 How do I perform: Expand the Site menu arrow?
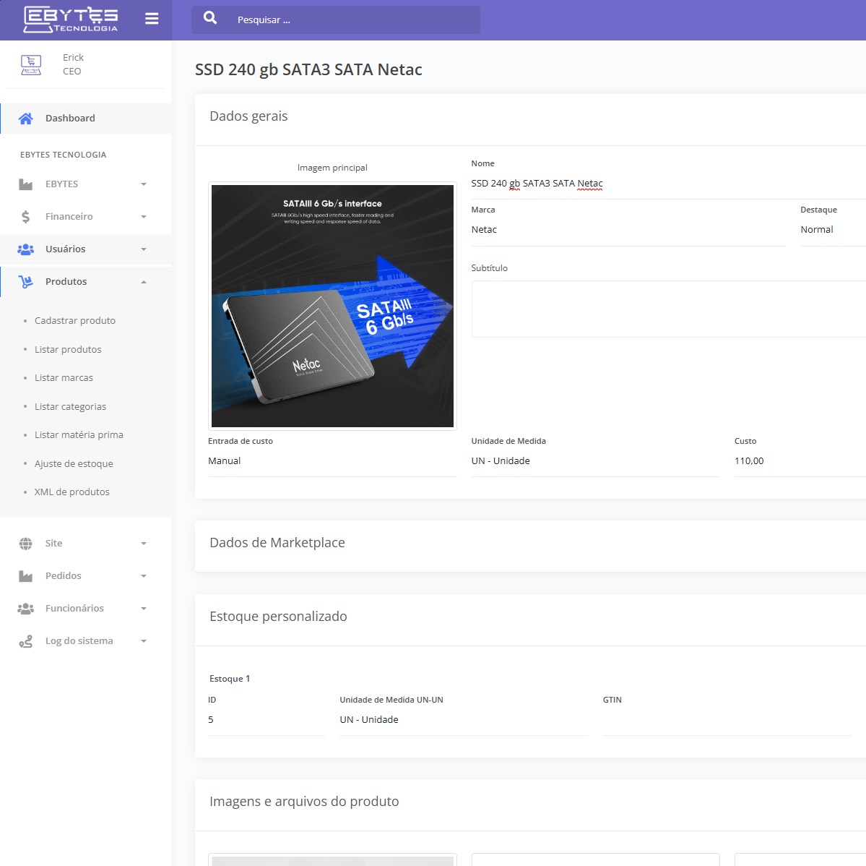pos(144,544)
